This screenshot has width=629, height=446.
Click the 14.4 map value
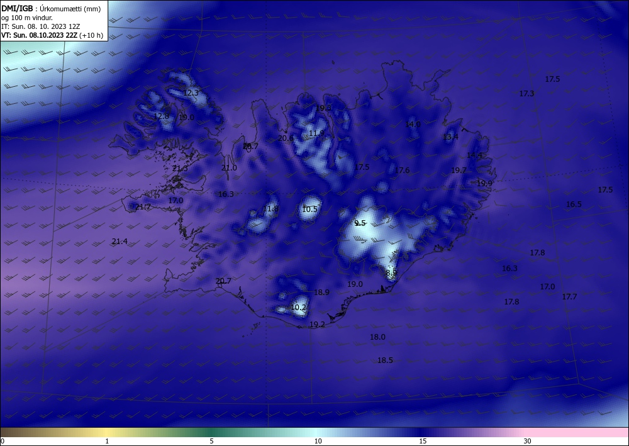click(x=474, y=155)
